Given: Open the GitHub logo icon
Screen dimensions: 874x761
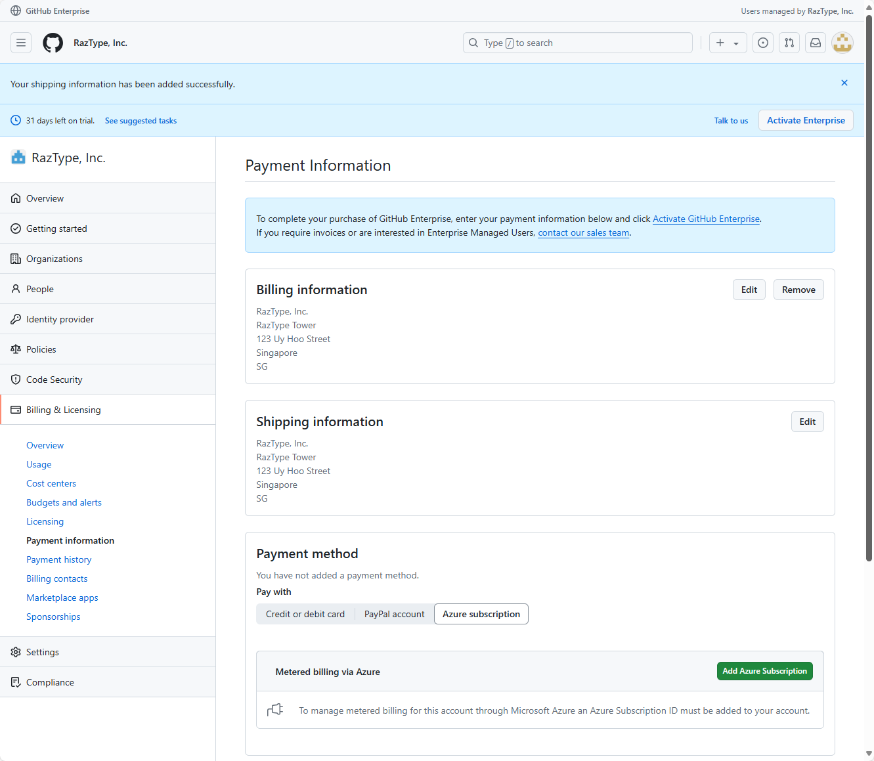Looking at the screenshot, I should tap(53, 43).
